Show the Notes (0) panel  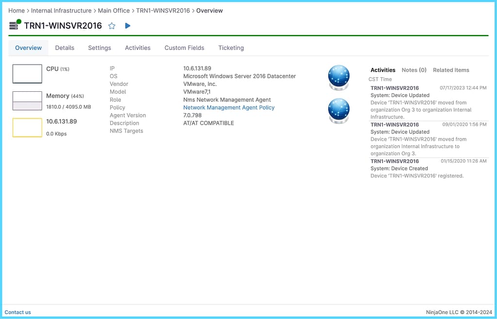(x=414, y=70)
